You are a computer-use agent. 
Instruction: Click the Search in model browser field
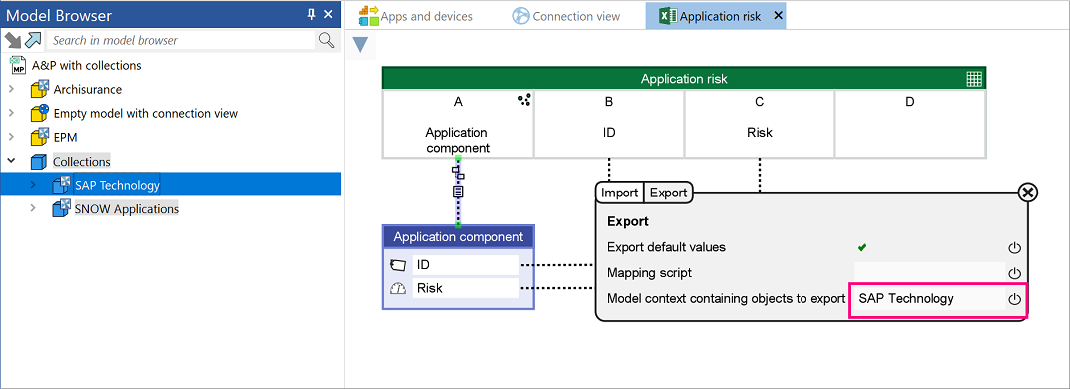coord(182,40)
